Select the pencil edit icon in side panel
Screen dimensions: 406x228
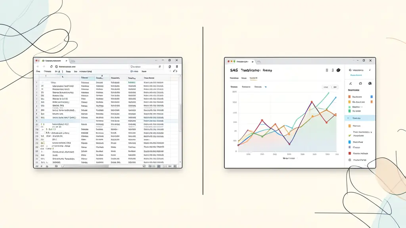350,84
